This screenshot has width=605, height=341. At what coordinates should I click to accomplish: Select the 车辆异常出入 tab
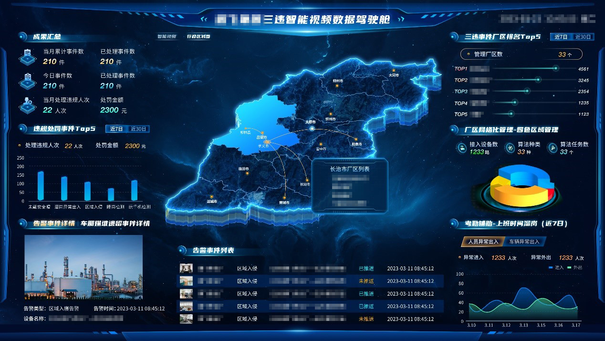click(x=524, y=242)
